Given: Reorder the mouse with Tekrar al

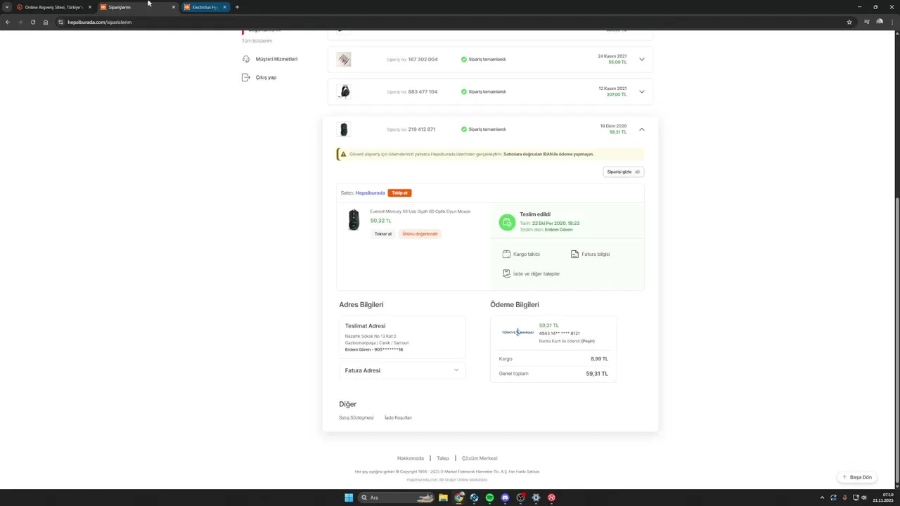Looking at the screenshot, I should 383,233.
